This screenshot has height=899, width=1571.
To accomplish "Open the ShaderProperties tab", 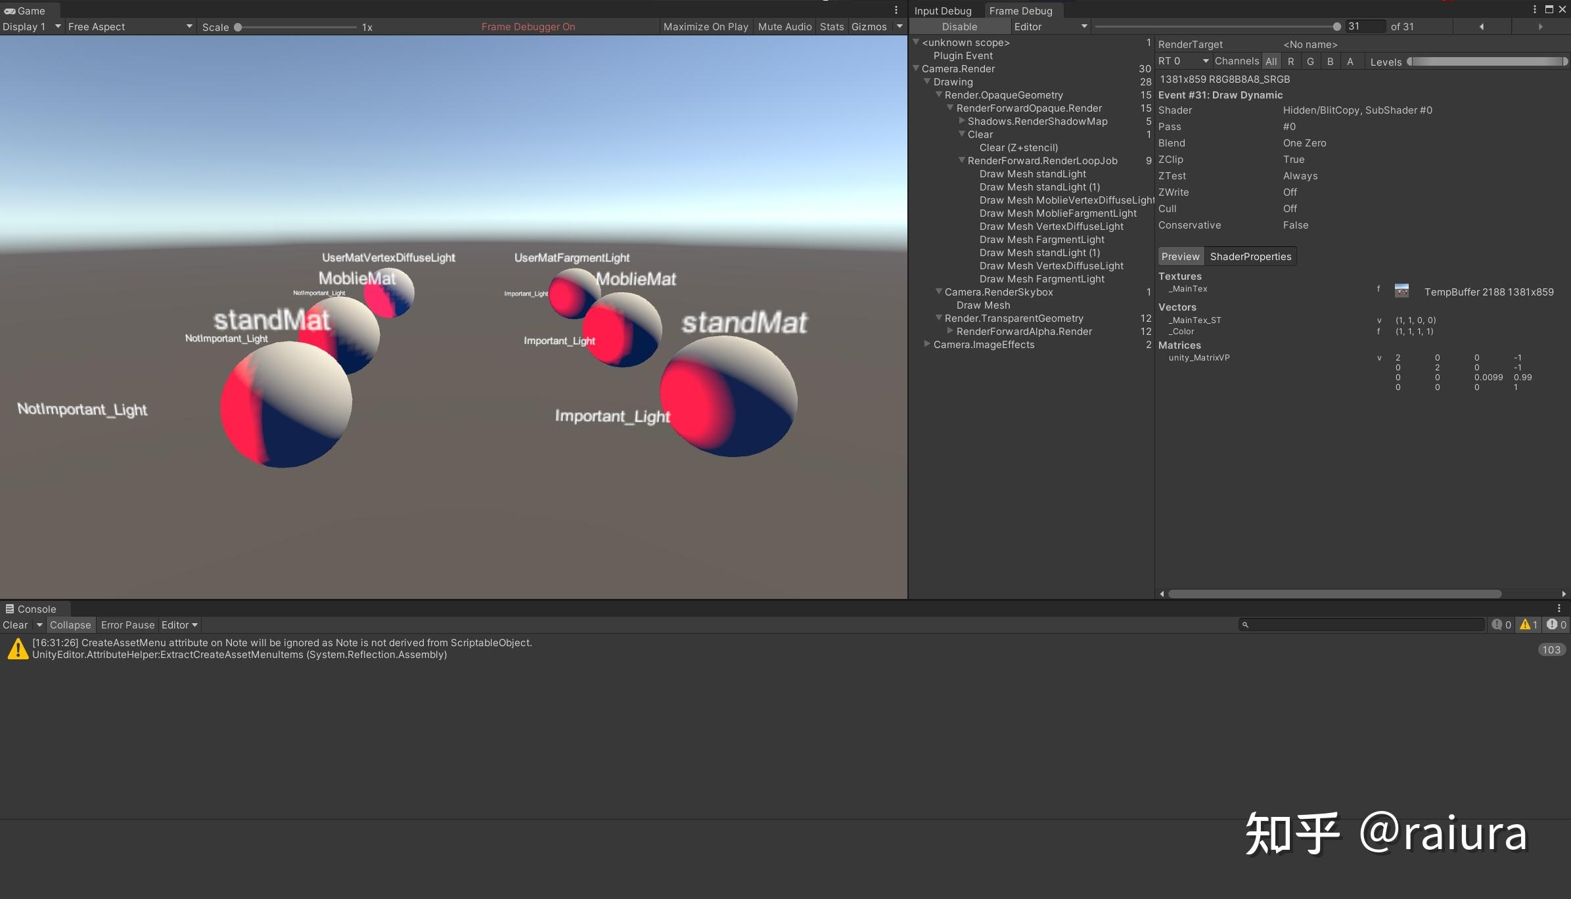I will [1250, 256].
